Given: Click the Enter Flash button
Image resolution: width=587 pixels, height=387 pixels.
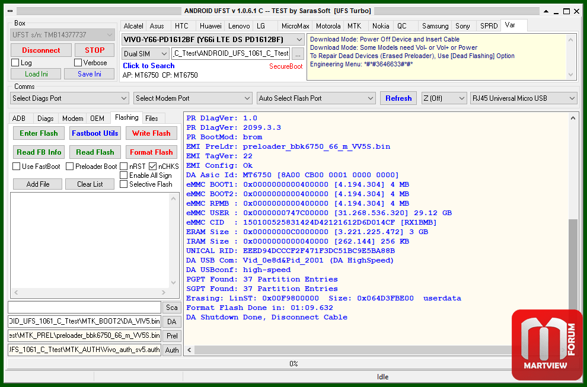Looking at the screenshot, I should 39,133.
